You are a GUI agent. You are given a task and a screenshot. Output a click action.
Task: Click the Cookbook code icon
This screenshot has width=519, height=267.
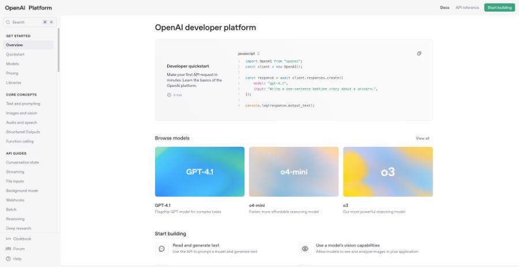(8, 239)
